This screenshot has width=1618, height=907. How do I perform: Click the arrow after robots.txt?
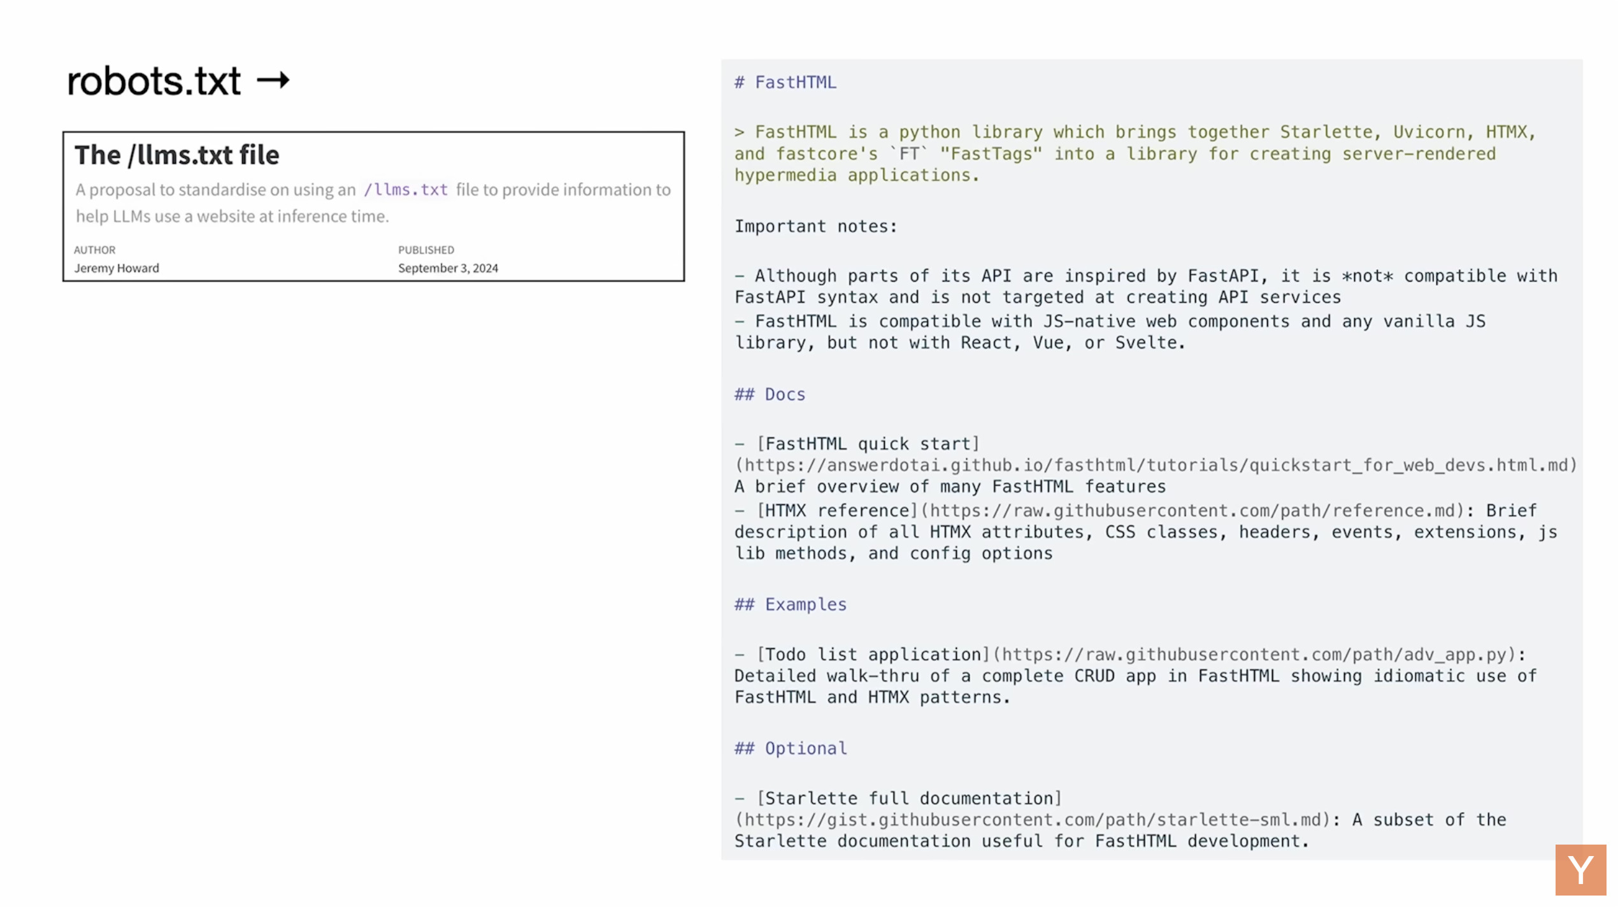click(273, 80)
